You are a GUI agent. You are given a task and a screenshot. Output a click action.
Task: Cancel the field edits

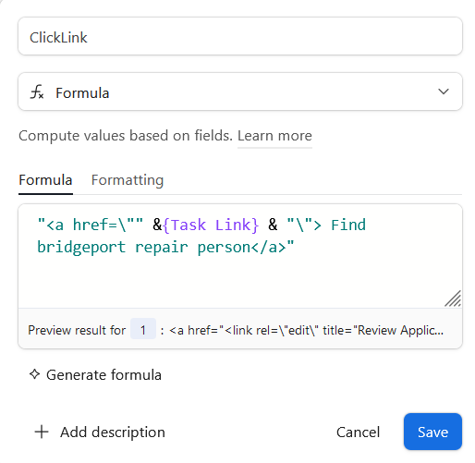pyautogui.click(x=358, y=432)
